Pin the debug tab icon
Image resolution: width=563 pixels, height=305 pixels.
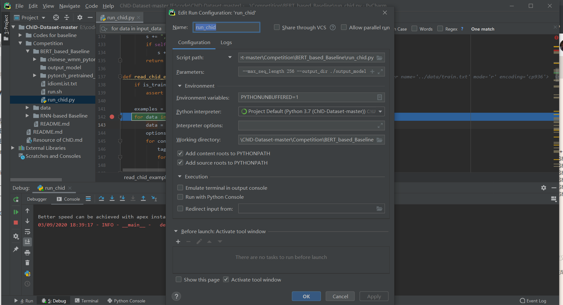16,249
